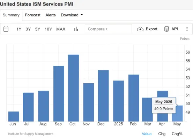Screen dimensions: 193x138
Task: Click the June bar in chart
Action: [14, 116]
